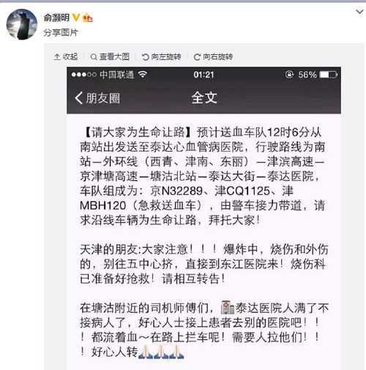
Task: Click the 收起 up-arrow icon
Action: 57,57
